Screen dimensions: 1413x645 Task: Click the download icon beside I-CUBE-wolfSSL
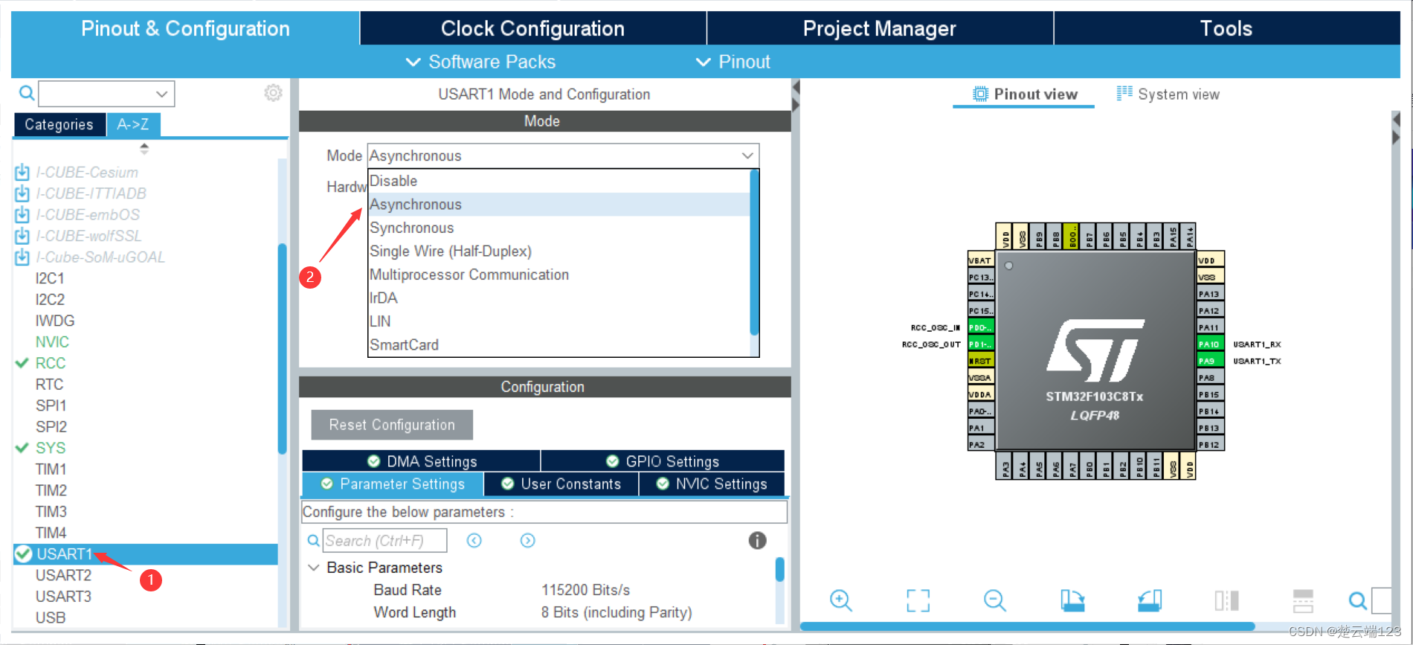point(22,236)
